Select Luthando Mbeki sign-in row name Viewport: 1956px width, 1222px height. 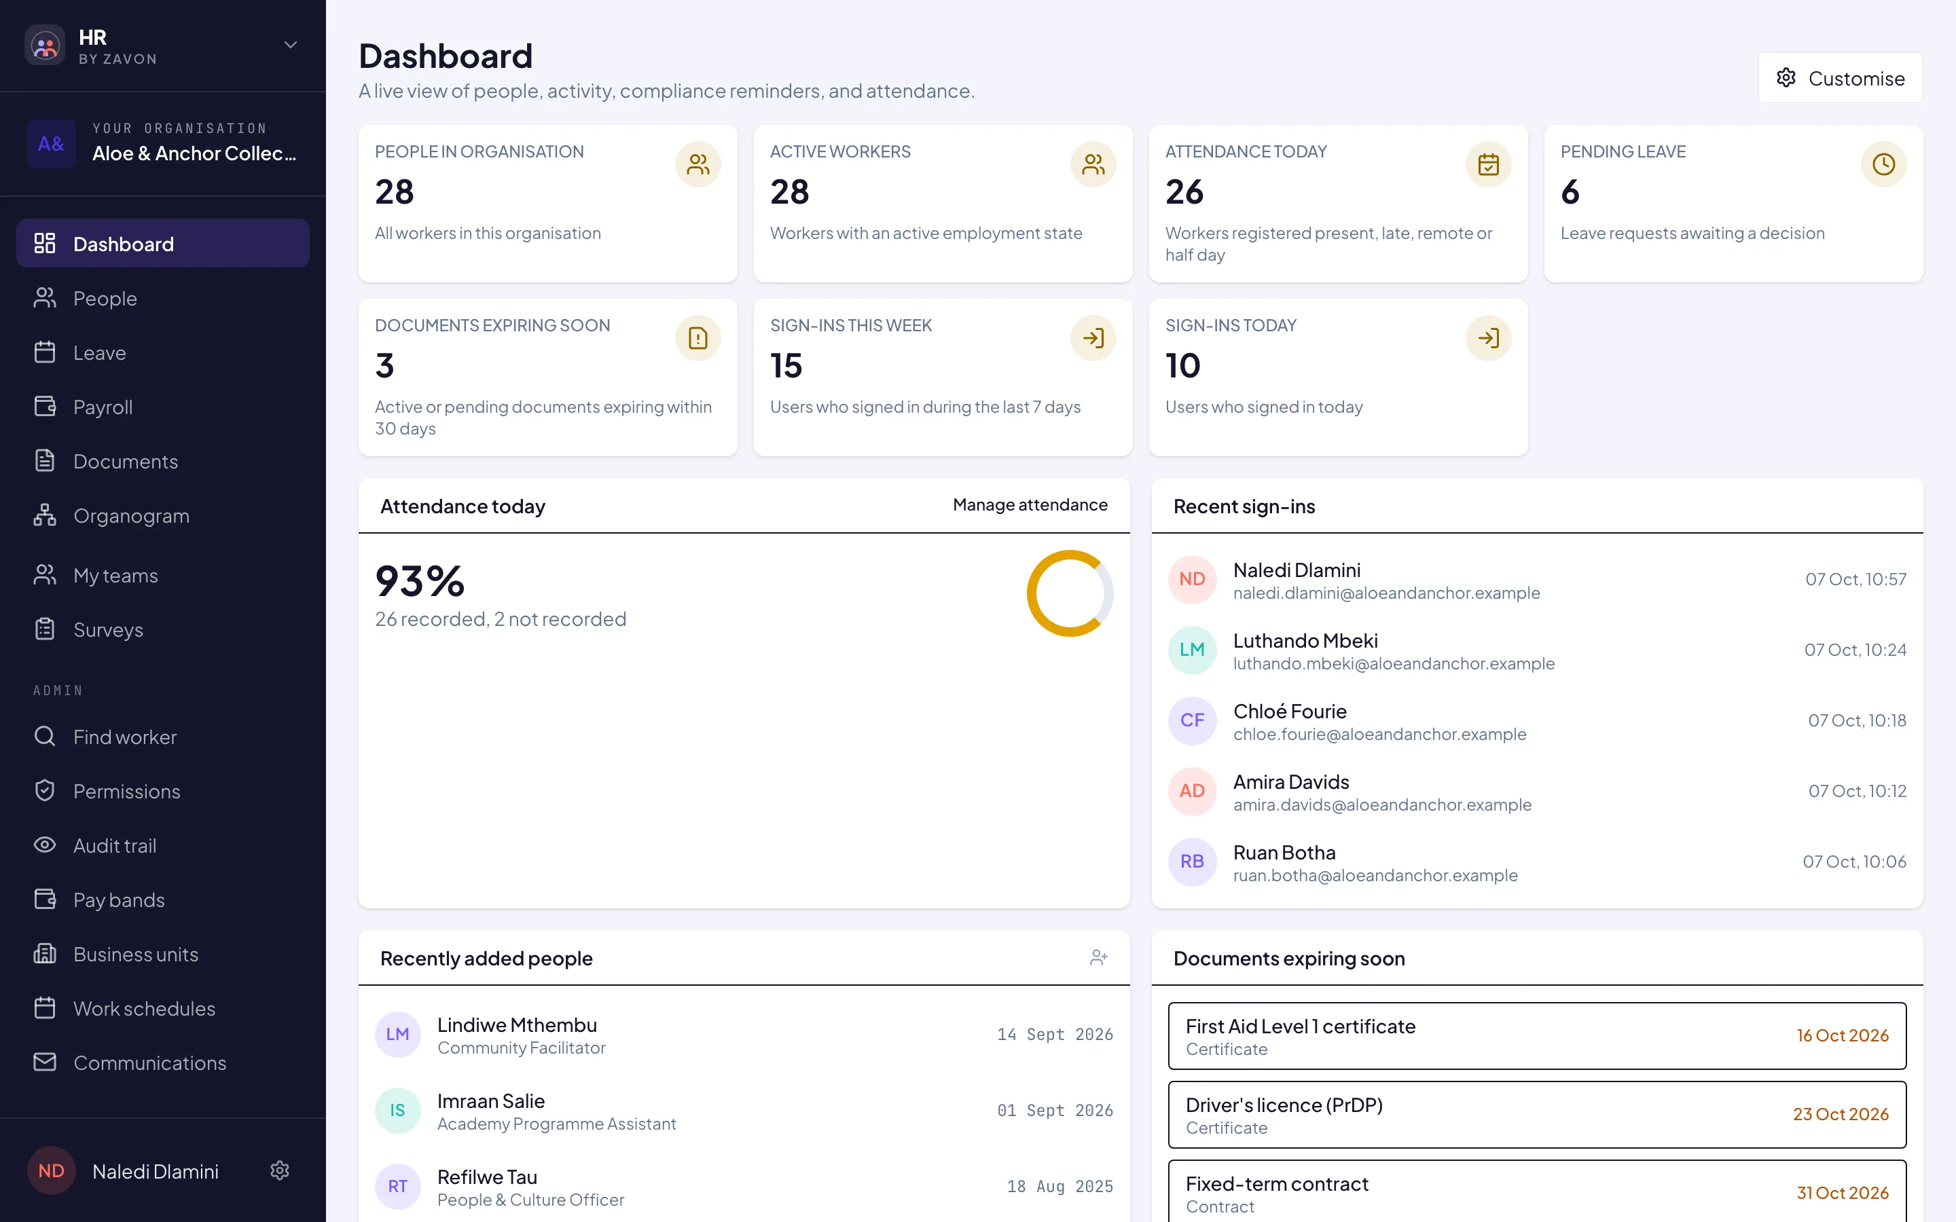(1305, 640)
